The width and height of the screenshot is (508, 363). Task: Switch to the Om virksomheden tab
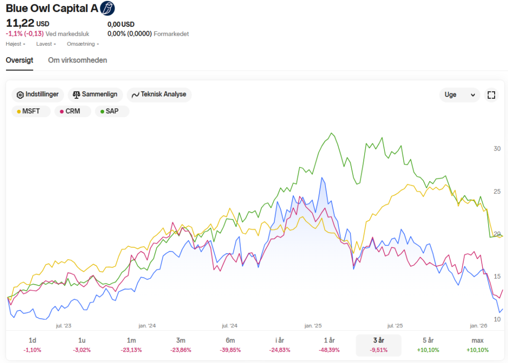coord(77,61)
